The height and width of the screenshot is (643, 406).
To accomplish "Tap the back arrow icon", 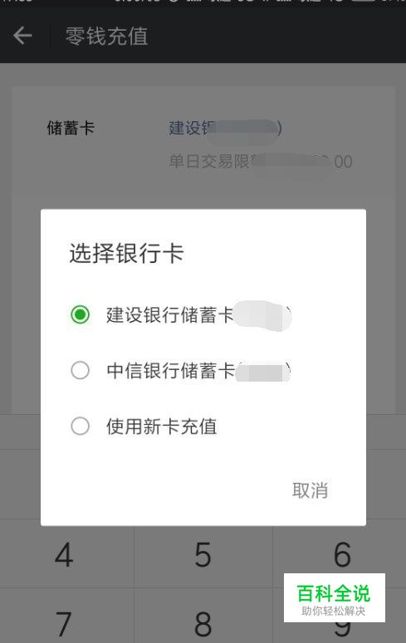I will point(22,36).
